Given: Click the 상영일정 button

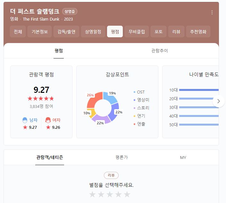Looking at the screenshot, I should 93,32.
